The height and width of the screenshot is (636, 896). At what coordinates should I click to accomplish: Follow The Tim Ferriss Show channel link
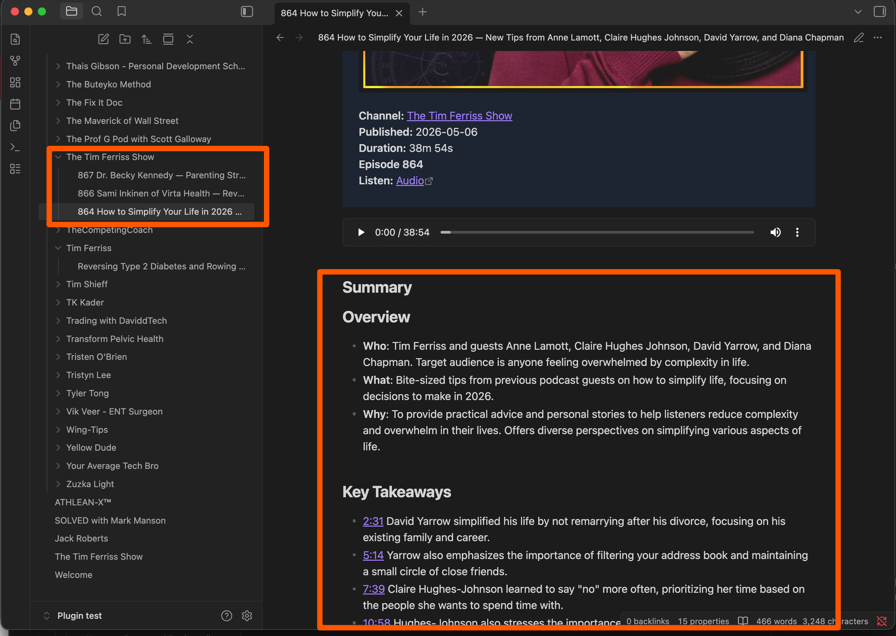coord(459,115)
